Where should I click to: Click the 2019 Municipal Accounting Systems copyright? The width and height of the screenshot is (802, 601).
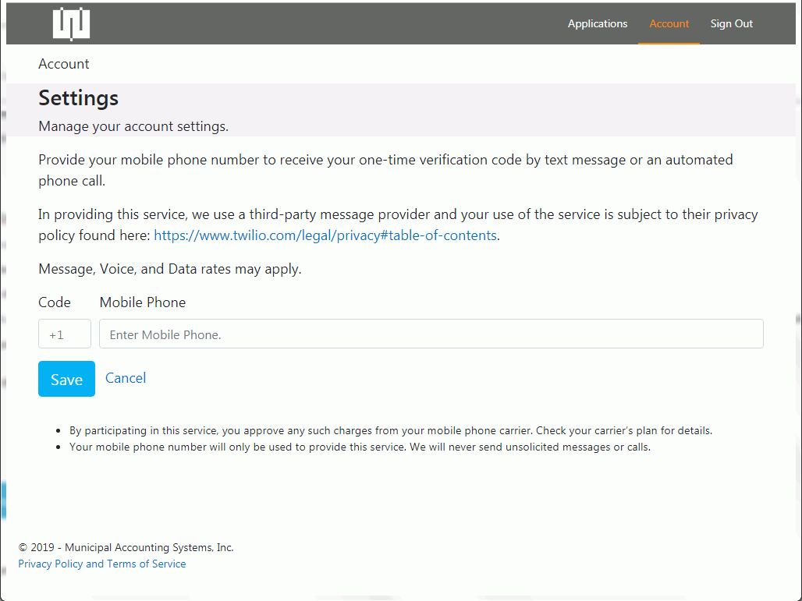point(126,547)
